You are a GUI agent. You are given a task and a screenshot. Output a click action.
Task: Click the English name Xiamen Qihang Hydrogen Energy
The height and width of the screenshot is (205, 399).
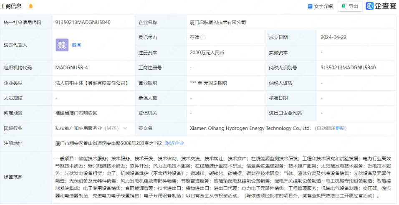click(x=250, y=128)
